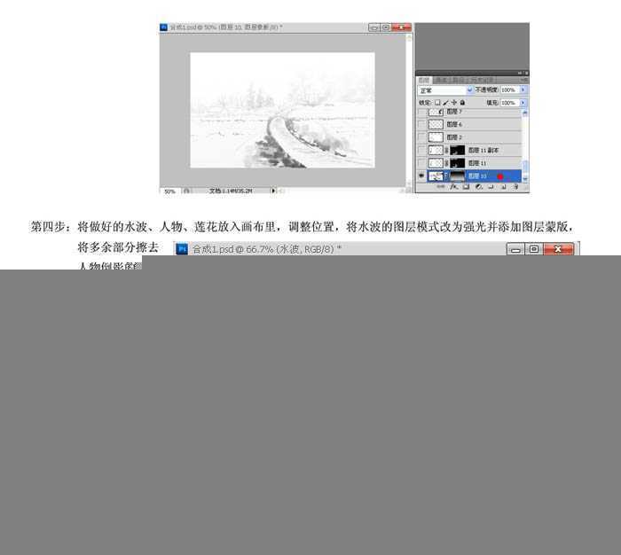Click the 50% zoom field in status bar

click(170, 192)
